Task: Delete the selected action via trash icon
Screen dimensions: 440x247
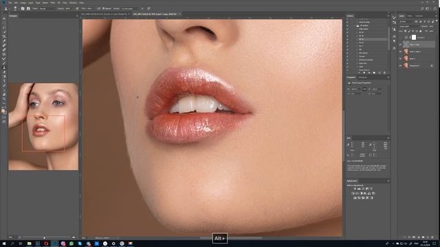Action: (x=384, y=73)
